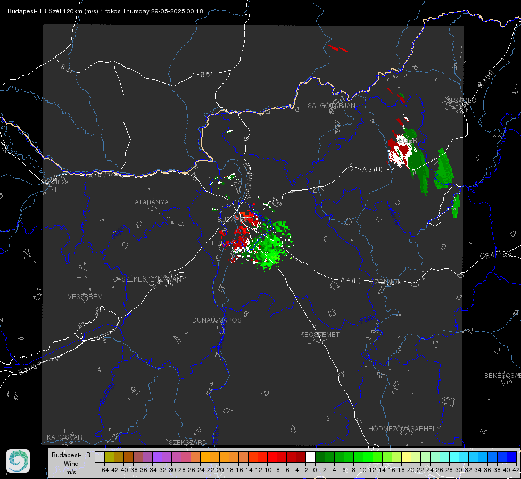Select the SZEKESFEHERVAR city label
This screenshot has width=521, height=479.
coord(151,279)
